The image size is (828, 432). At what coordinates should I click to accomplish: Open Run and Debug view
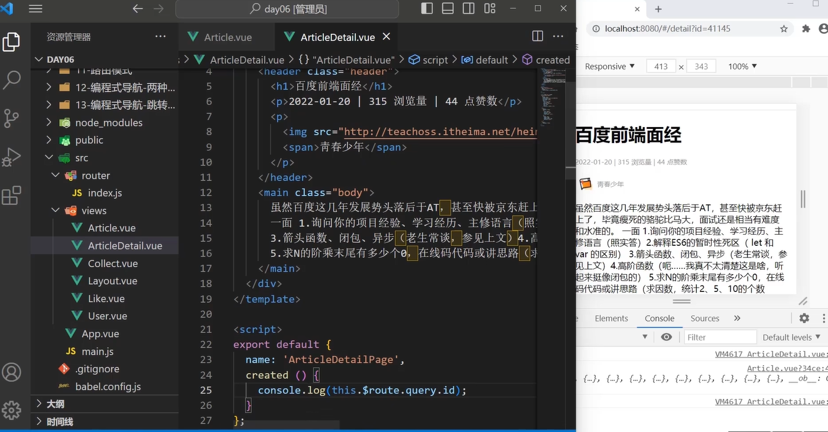pos(12,157)
